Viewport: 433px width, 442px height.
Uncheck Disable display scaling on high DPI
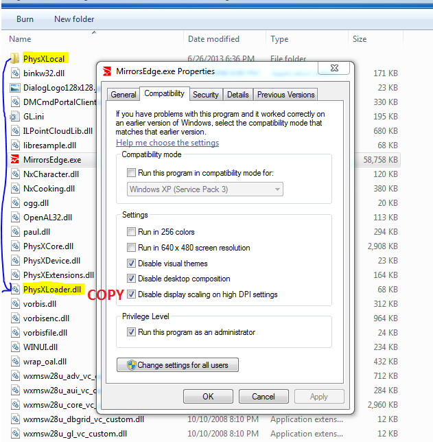pyautogui.click(x=131, y=294)
